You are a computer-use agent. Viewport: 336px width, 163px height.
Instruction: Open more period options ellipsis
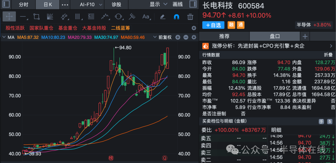[65, 4]
